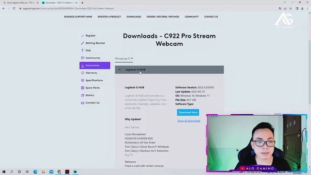Viewport: 311px width, 175px height.
Task: Click the 'MONSTER HUNTER RISE' list entry
Action: point(138,139)
